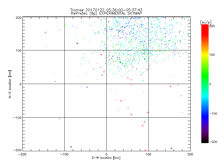Screen dimensions: 224x168
Task: Click the N-S location [km] axis label
Action: click(x=10, y=84)
